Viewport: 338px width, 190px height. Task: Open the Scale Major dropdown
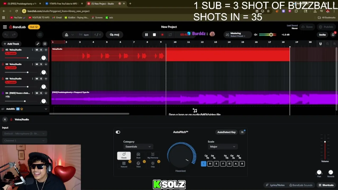(x=222, y=146)
